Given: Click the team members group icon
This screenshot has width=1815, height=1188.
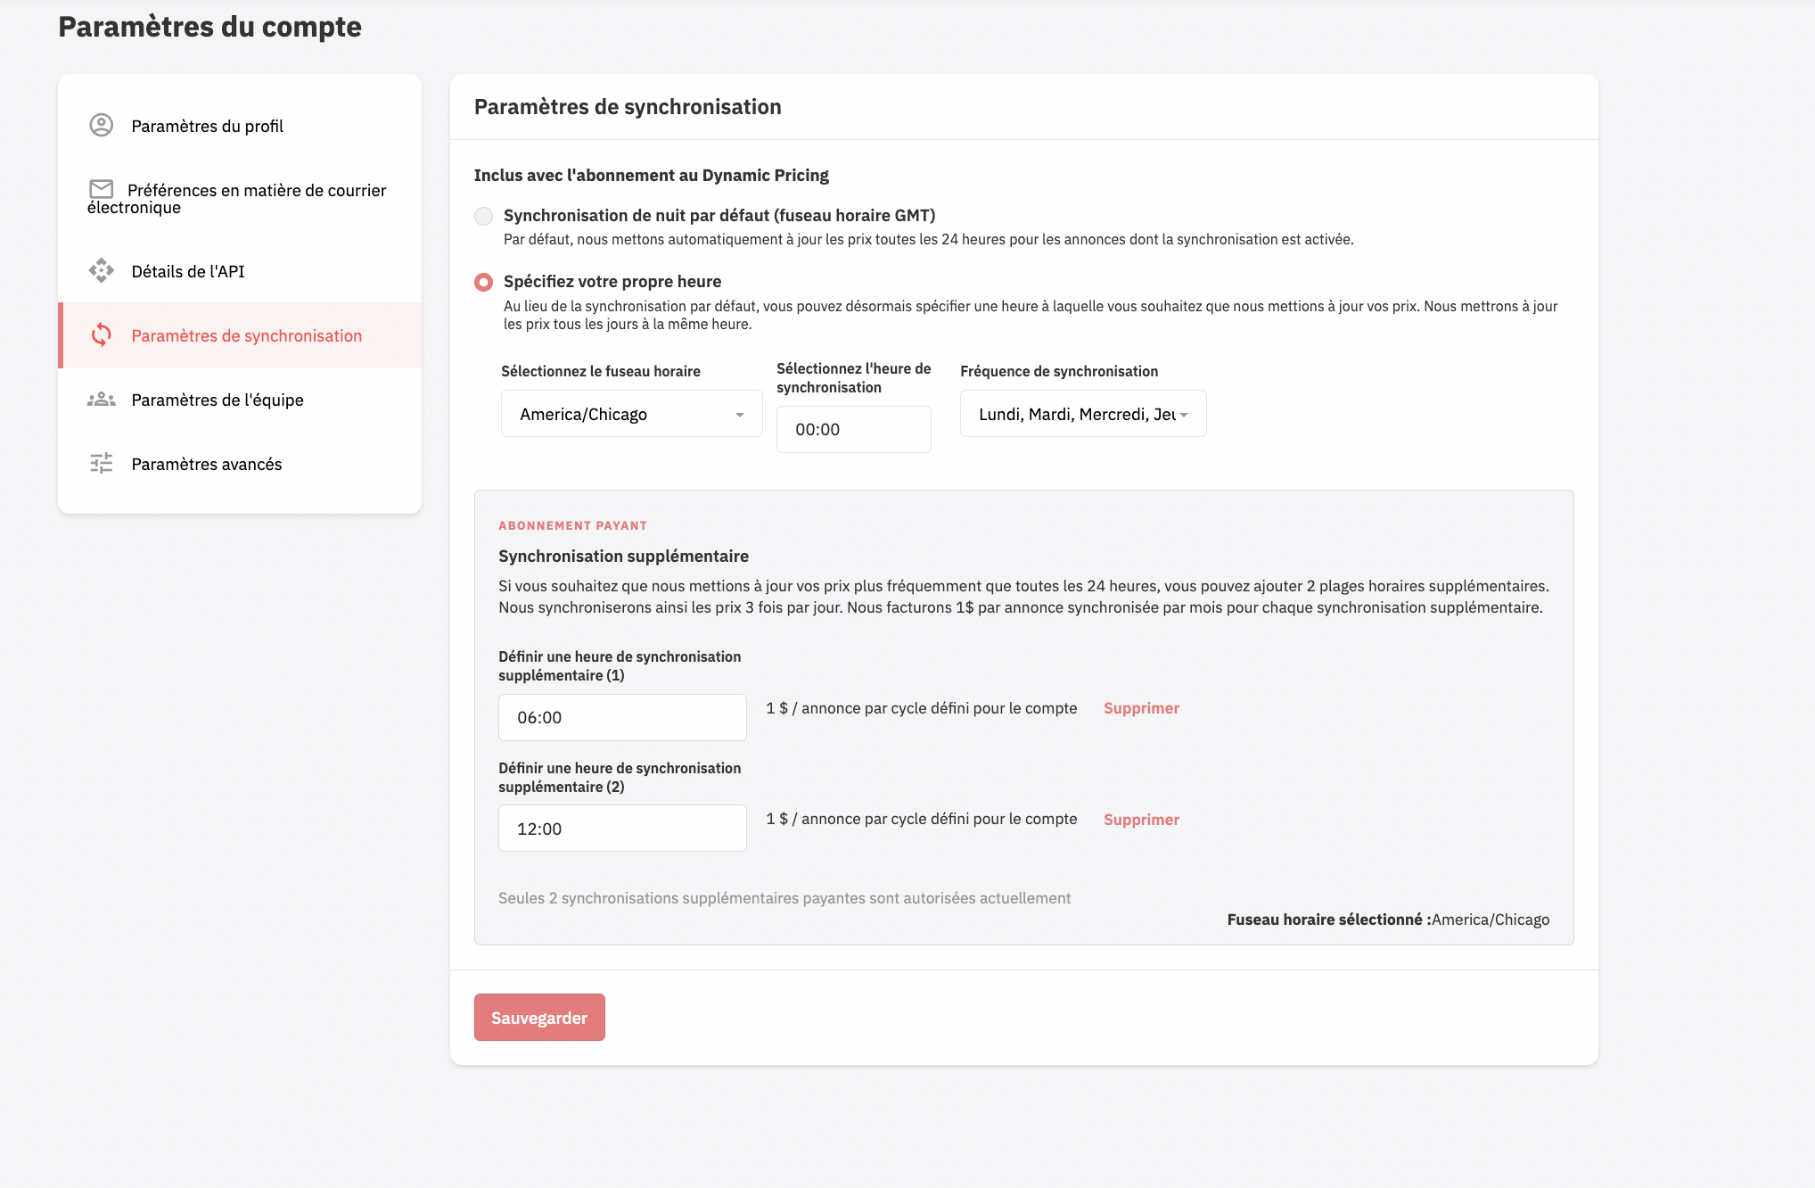Looking at the screenshot, I should pyautogui.click(x=102, y=400).
